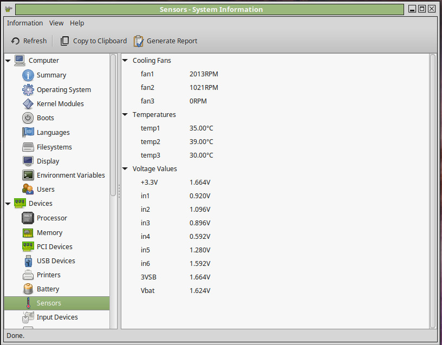Select the Operating System gear icon
Viewport: 442px width, 345px height.
point(28,90)
